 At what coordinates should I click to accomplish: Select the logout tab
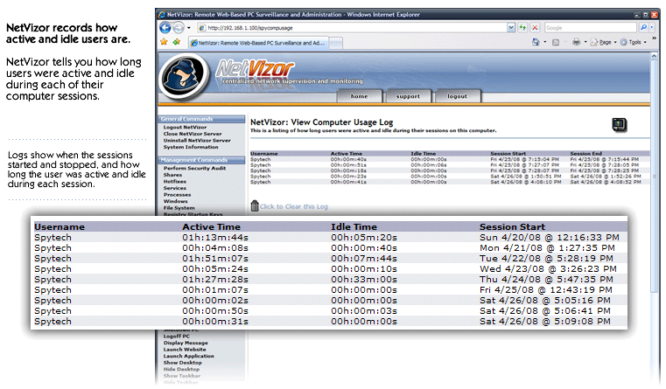click(x=457, y=96)
